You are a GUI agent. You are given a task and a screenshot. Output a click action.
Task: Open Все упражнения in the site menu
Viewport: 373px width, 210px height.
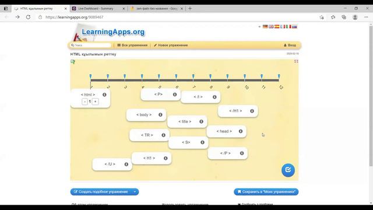click(132, 45)
